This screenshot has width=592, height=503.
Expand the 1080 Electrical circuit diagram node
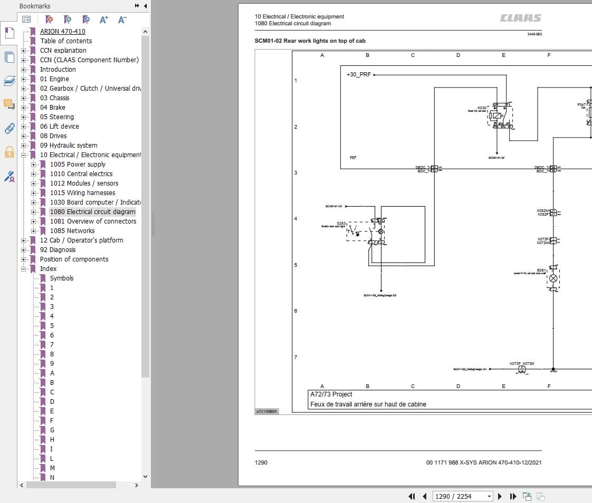pyautogui.click(x=33, y=212)
